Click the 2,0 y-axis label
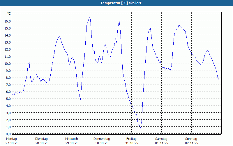The width and height of the screenshot is (233, 146). [8, 120]
